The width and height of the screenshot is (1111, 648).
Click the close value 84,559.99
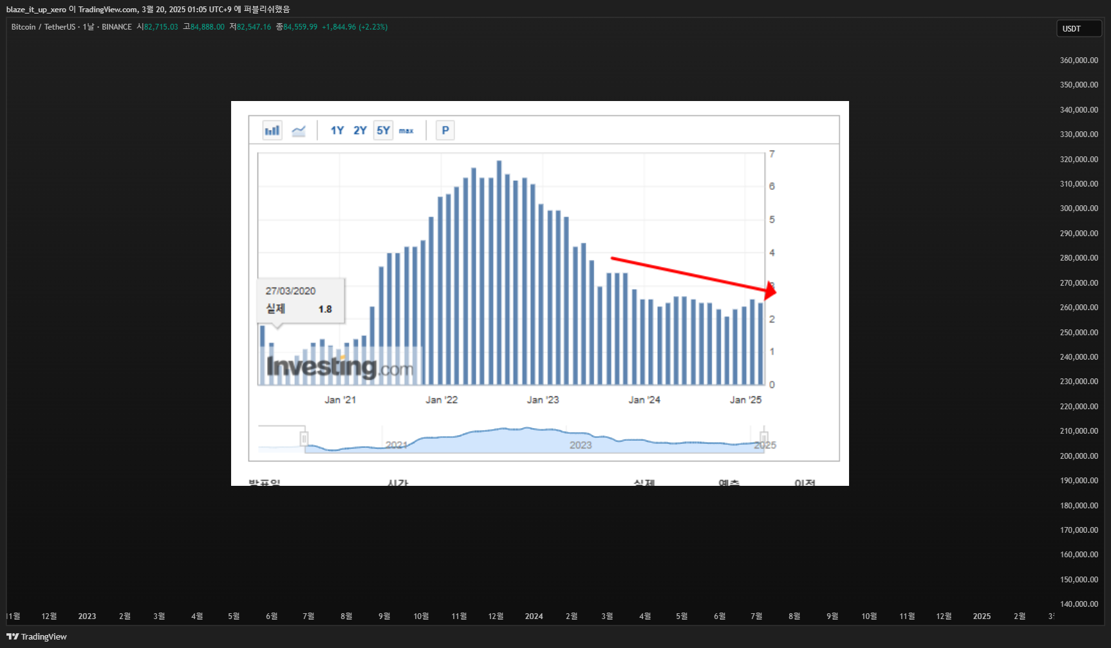point(300,27)
